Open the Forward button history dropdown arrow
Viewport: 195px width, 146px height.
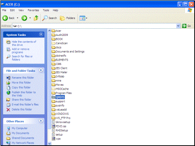30,18
